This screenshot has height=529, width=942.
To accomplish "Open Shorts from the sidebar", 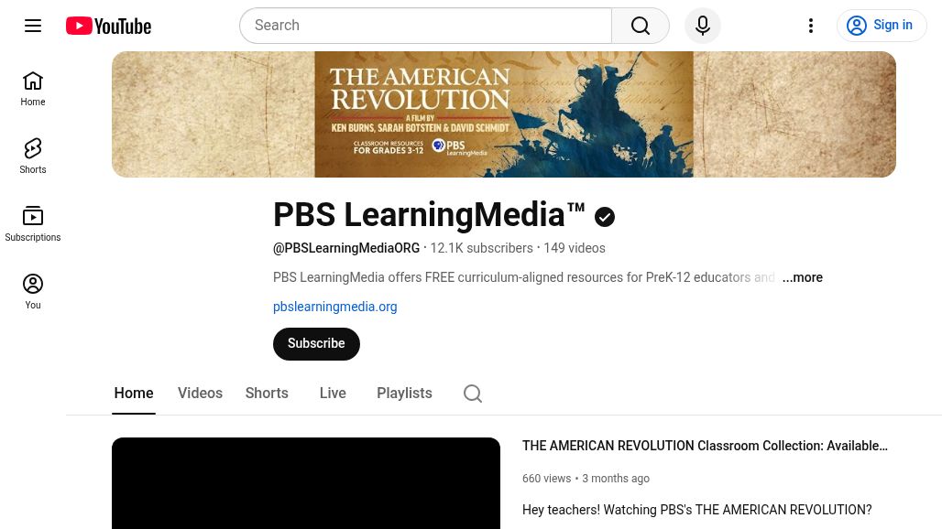I will pos(33,156).
